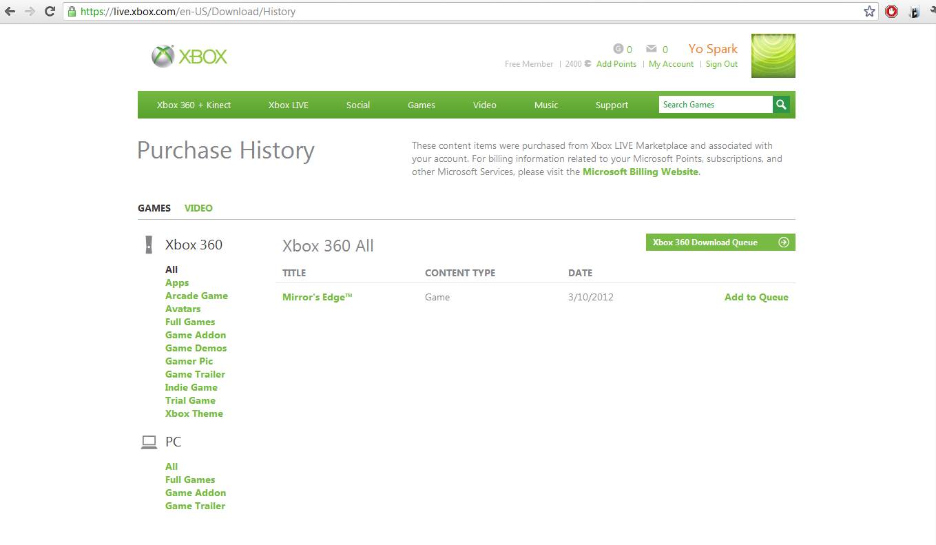Screen dimensions: 936x545
Task: Filter by Arcade Game
Action: [196, 296]
